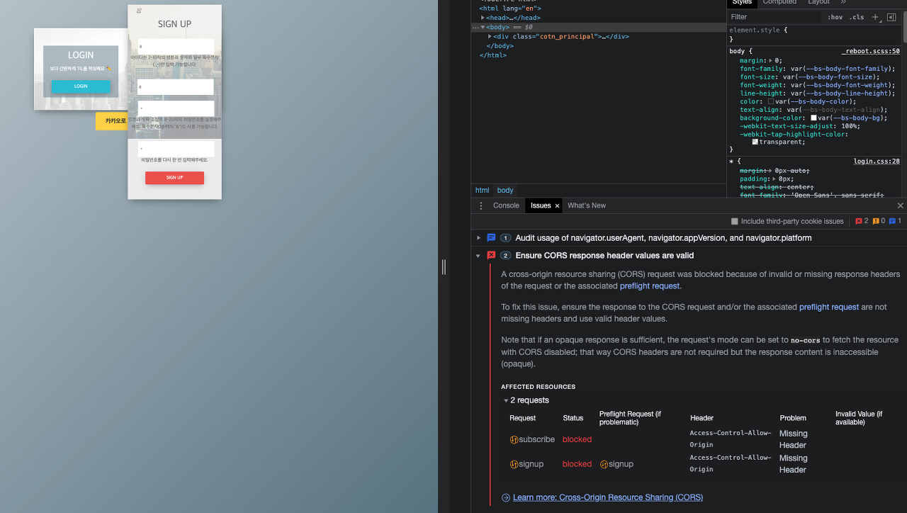Image resolution: width=907 pixels, height=513 pixels.
Task: Open the second preflight request link
Action: pyautogui.click(x=829, y=307)
